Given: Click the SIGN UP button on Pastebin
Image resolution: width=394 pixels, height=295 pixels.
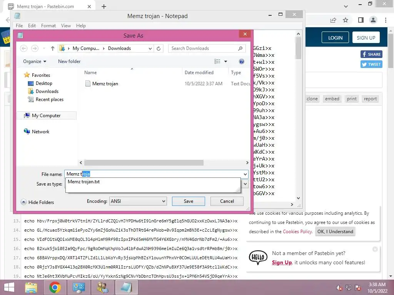Looking at the screenshot, I should coord(366,38).
